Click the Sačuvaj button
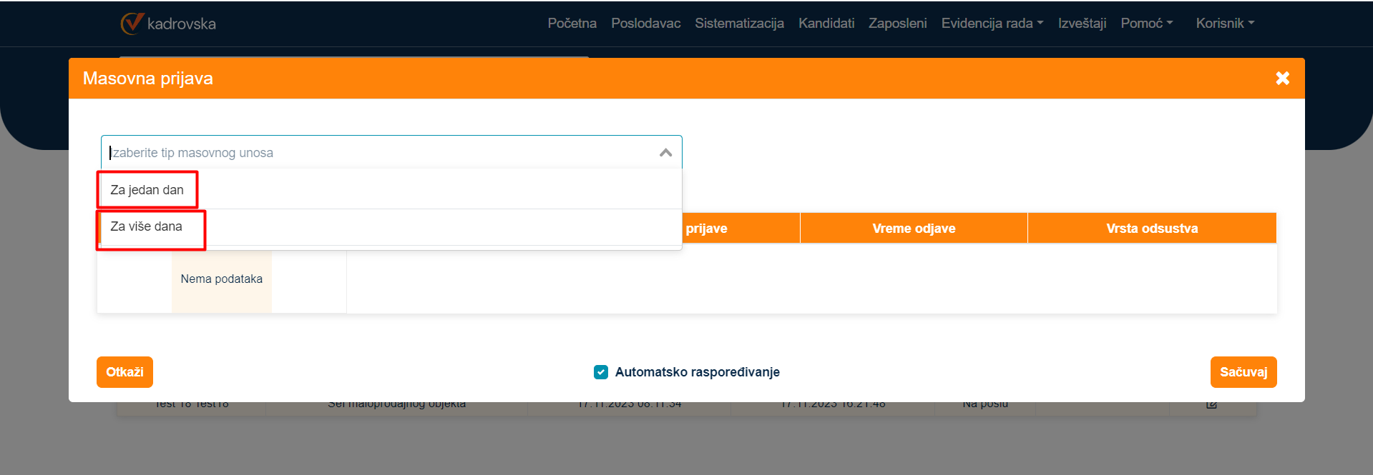 coord(1243,372)
